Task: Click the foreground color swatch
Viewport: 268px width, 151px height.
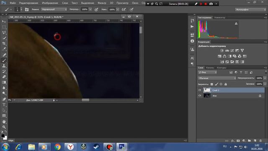Action: (3, 135)
